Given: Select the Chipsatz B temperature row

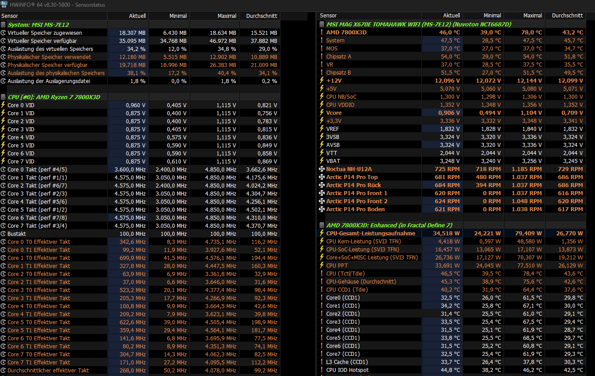Looking at the screenshot, I should click(451, 73).
